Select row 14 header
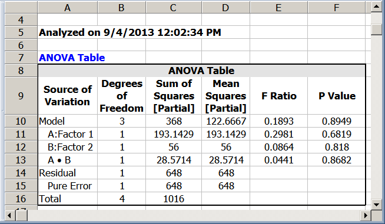385x224 pixels. (x=21, y=173)
